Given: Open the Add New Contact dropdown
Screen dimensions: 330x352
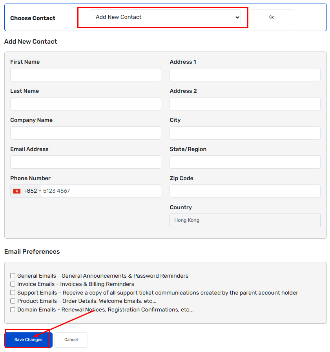Looking at the screenshot, I should (x=165, y=17).
